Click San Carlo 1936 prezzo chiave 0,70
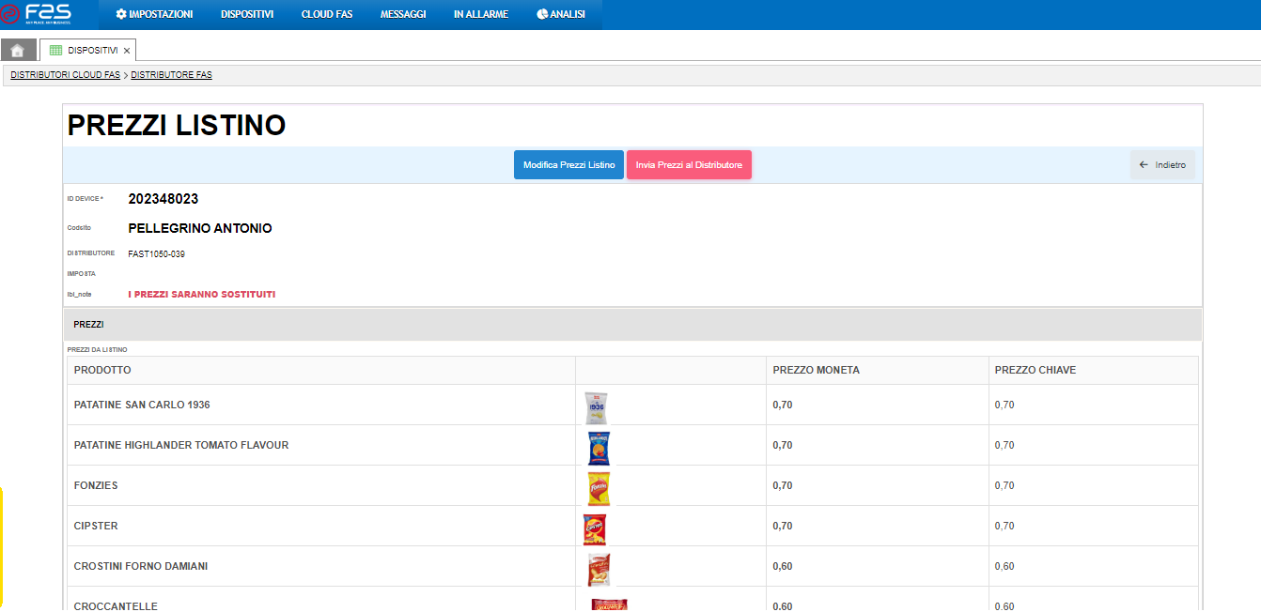The width and height of the screenshot is (1261, 612). click(1004, 405)
